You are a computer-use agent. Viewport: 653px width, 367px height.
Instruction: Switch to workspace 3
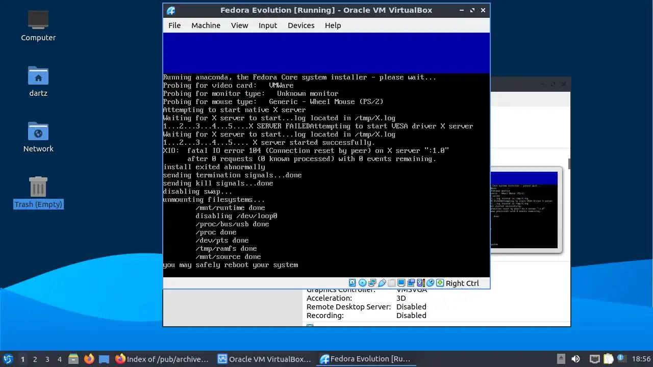(47, 359)
